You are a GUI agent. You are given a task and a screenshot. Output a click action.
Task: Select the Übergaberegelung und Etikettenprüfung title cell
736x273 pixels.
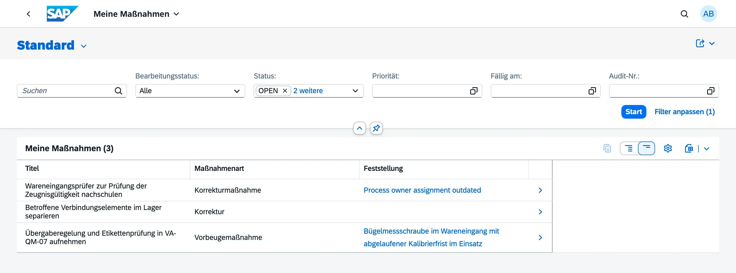[103, 237]
